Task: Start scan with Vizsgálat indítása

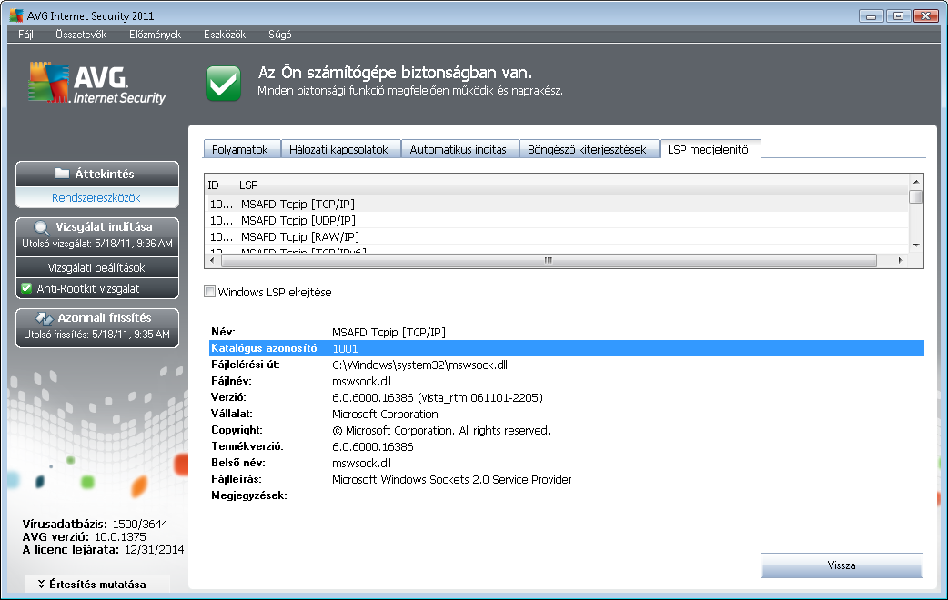Action: coord(97,235)
